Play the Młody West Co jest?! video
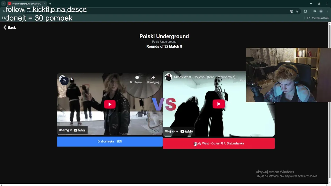This screenshot has height=186, width=331. pos(219,104)
